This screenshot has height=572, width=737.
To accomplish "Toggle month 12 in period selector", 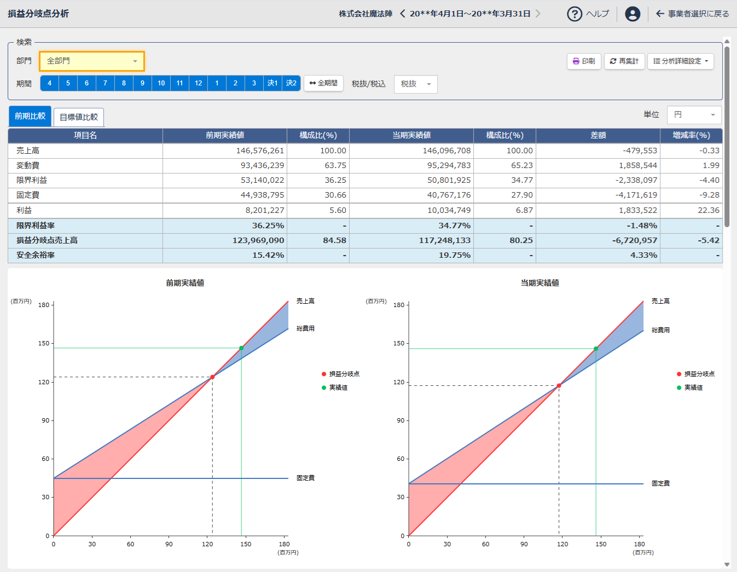I will click(198, 83).
